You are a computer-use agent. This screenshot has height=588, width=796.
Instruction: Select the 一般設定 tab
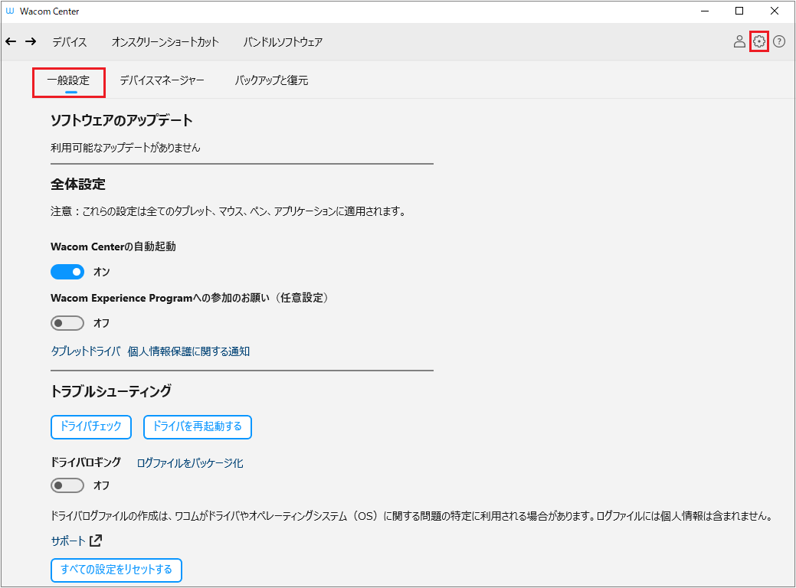[68, 80]
